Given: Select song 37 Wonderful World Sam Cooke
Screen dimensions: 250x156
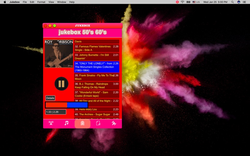Looking at the screenshot, I should [x=97, y=94].
